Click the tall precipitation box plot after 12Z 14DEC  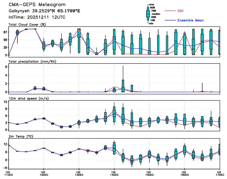click(123, 79)
